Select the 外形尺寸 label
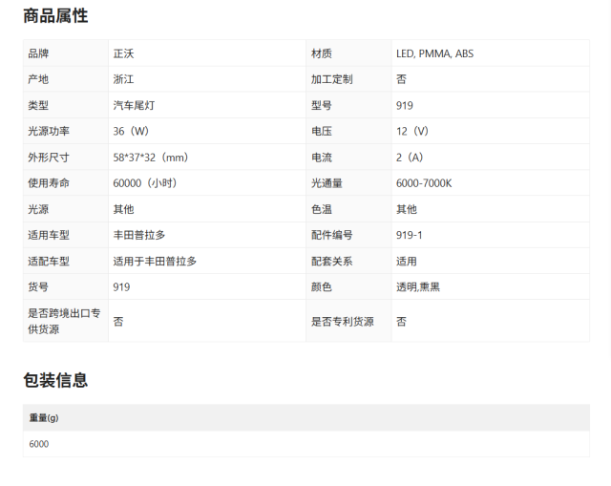 [49, 157]
